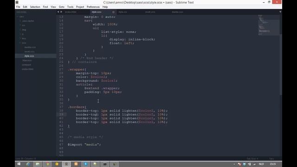Image resolution: width=297 pixels, height=167 pixels.
Task: Expand the js folder in sidebar
Action: pyautogui.click(x=23, y=34)
